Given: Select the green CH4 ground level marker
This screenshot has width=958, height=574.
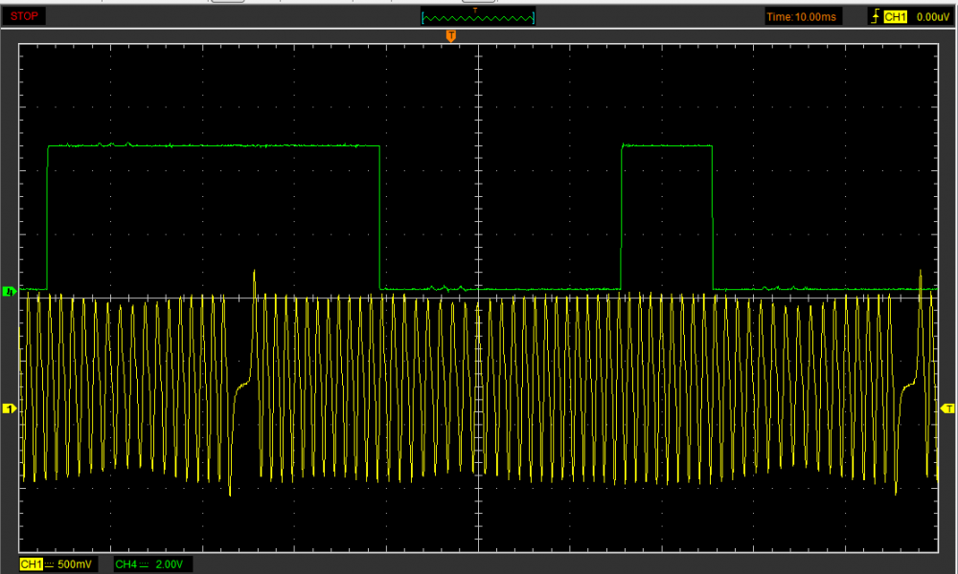Looking at the screenshot, I should pos(10,290).
